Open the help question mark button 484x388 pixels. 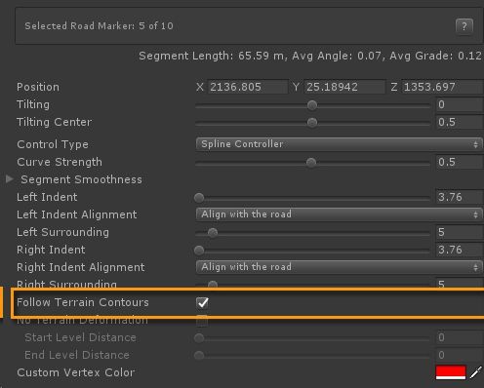[x=464, y=26]
